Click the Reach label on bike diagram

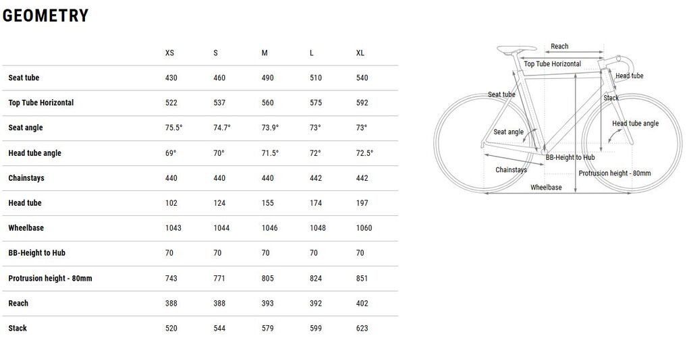559,47
